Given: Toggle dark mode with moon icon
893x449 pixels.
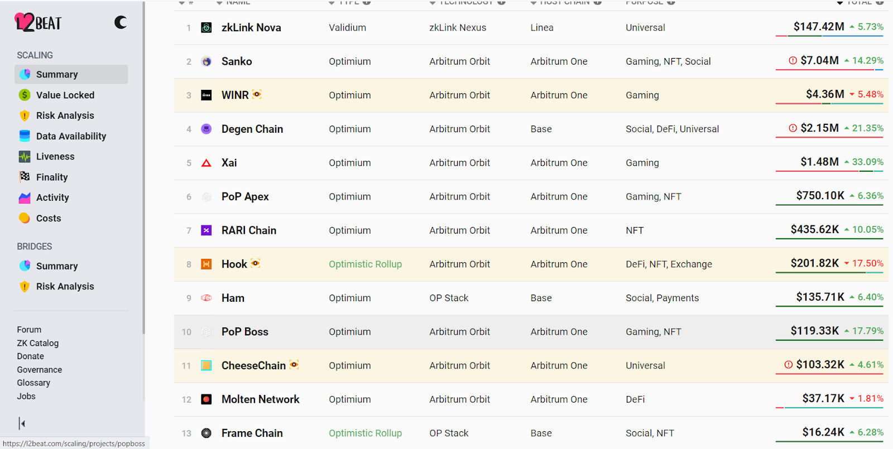Looking at the screenshot, I should pyautogui.click(x=121, y=22).
